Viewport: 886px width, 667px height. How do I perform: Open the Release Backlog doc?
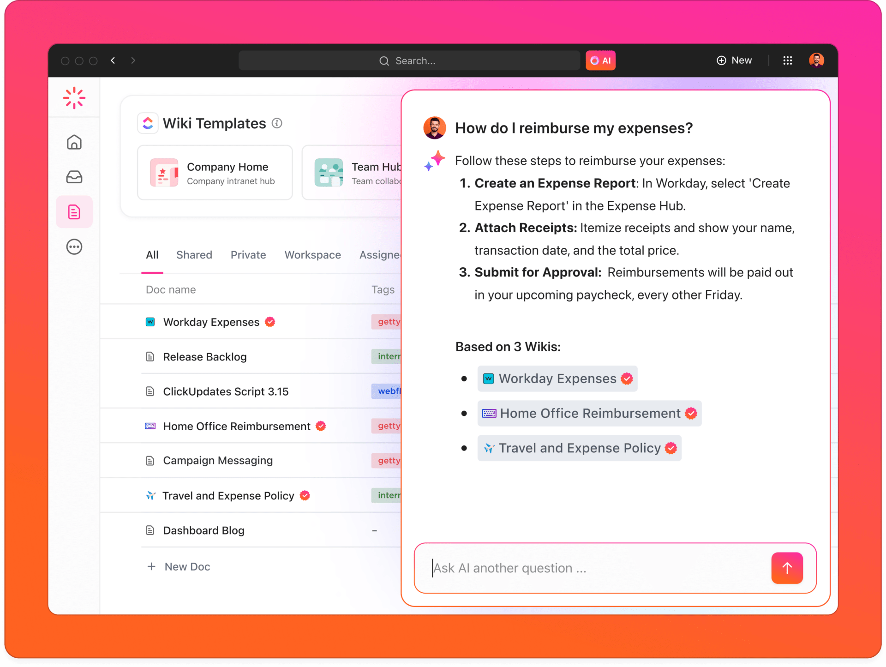205,357
